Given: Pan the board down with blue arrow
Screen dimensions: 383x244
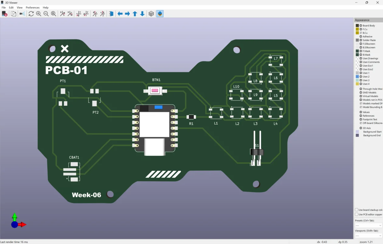Looking at the screenshot, I should pos(142,14).
